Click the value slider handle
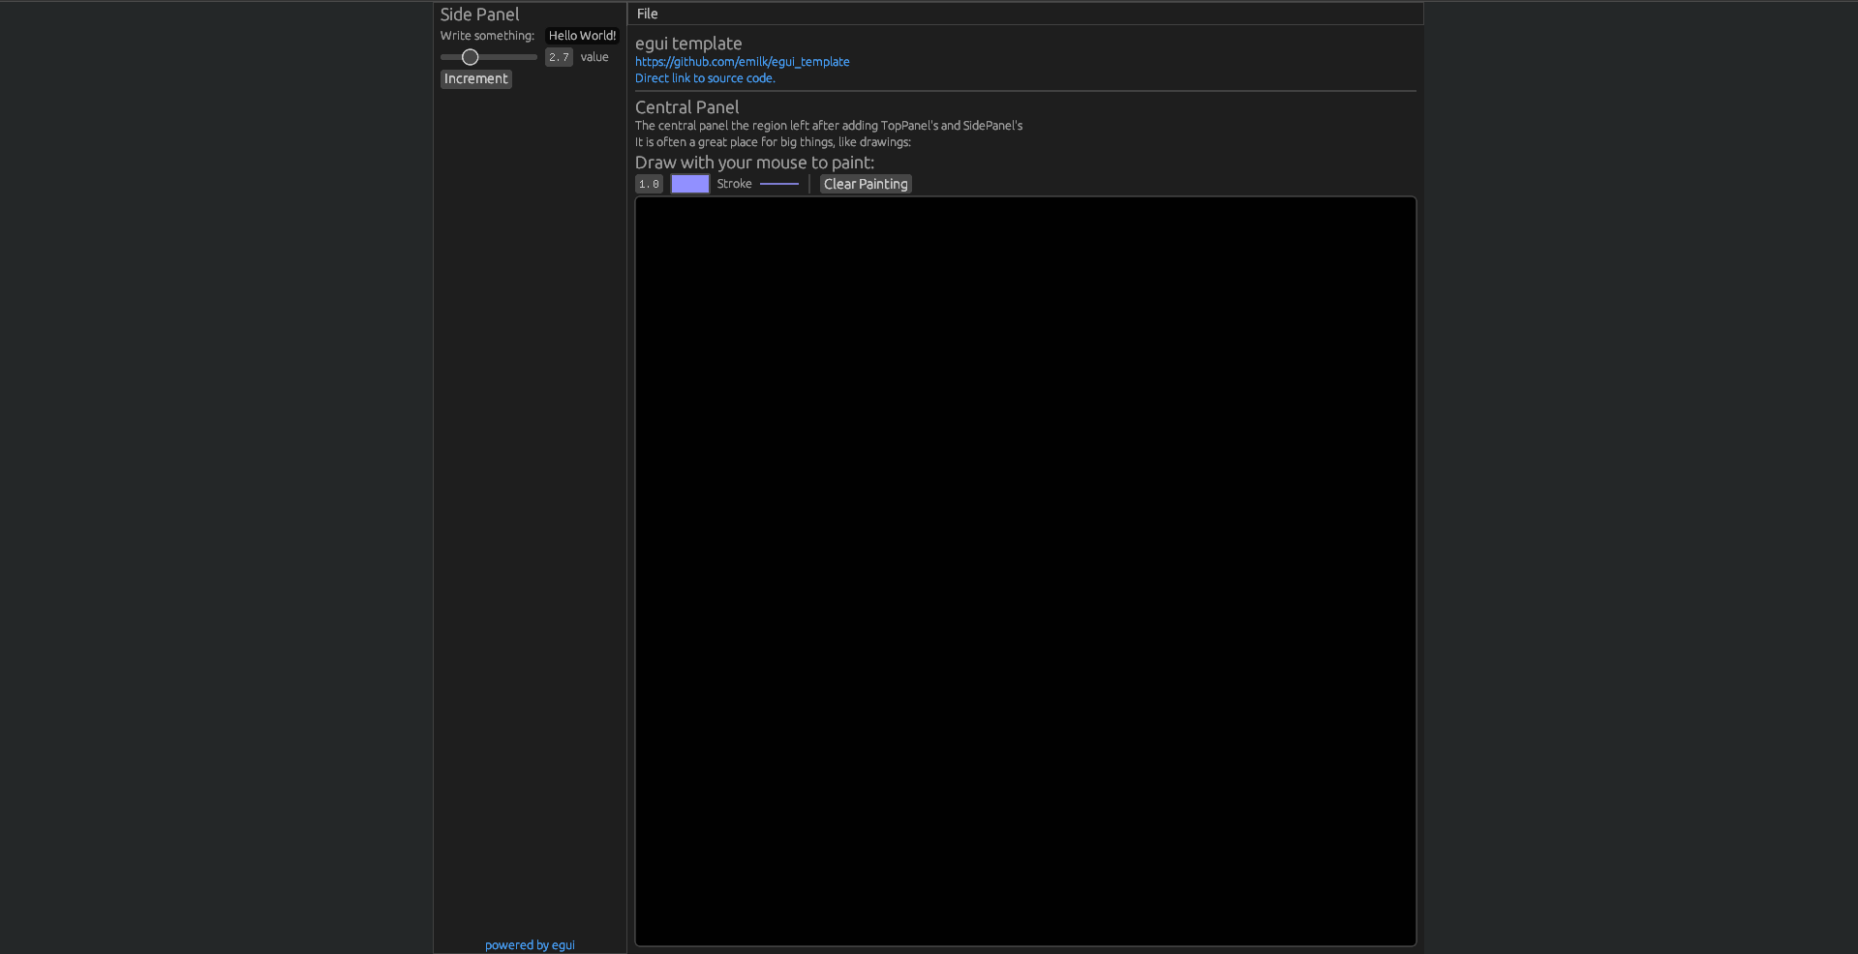Image resolution: width=1858 pixels, height=954 pixels. click(x=471, y=57)
